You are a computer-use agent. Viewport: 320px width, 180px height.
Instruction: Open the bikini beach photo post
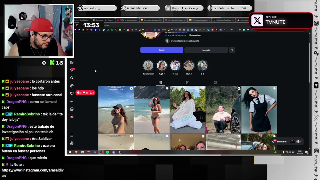152,109
